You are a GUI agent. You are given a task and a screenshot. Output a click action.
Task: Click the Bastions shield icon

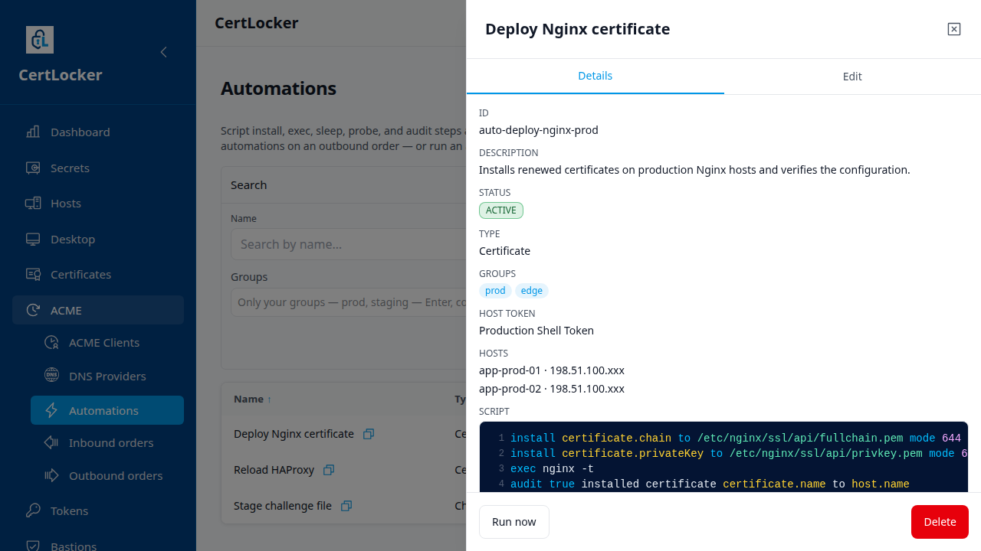point(33,546)
